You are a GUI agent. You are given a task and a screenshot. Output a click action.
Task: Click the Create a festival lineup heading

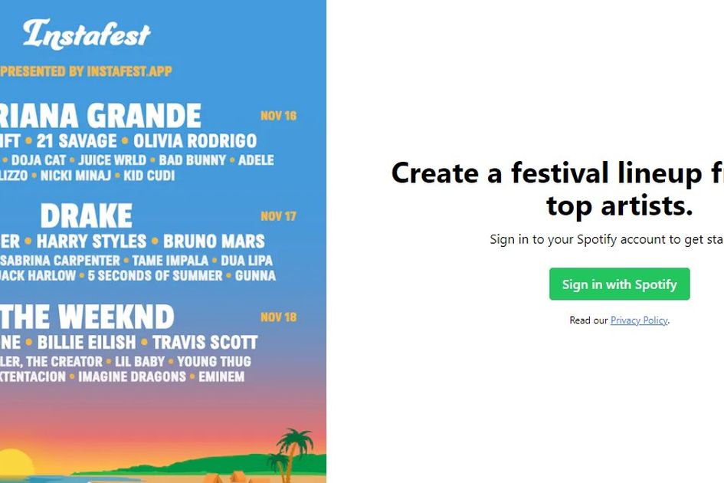[x=558, y=189]
